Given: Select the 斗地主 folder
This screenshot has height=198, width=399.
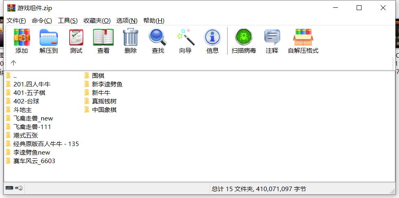Looking at the screenshot, I should click(x=22, y=110).
